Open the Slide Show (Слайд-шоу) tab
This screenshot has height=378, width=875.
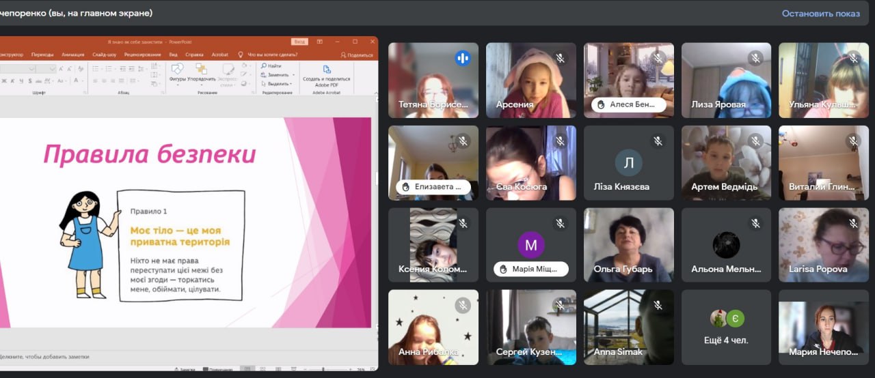(104, 55)
